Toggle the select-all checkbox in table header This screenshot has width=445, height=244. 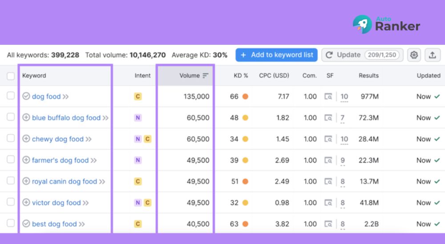(11, 76)
